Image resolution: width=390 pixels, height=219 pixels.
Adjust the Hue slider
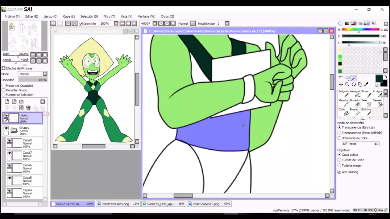(x=360, y=30)
